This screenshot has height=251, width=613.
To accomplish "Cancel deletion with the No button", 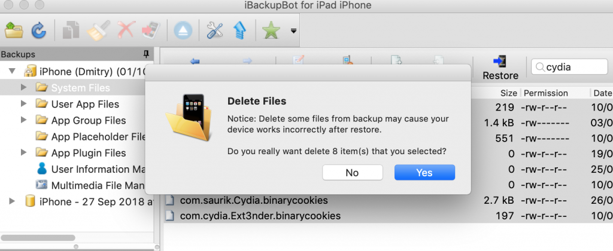I will (352, 173).
